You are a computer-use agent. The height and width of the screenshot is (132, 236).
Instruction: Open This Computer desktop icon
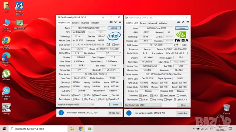[x=6, y=26]
